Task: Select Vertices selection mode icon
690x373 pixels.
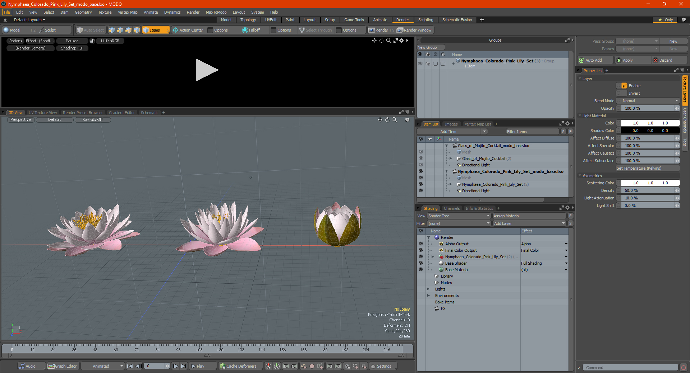Action: click(x=112, y=30)
